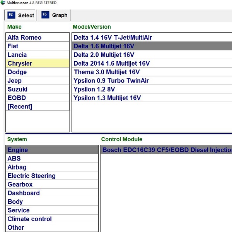This screenshot has width=232, height=232.
Task: Open the Service system entry
Action: tap(52, 210)
